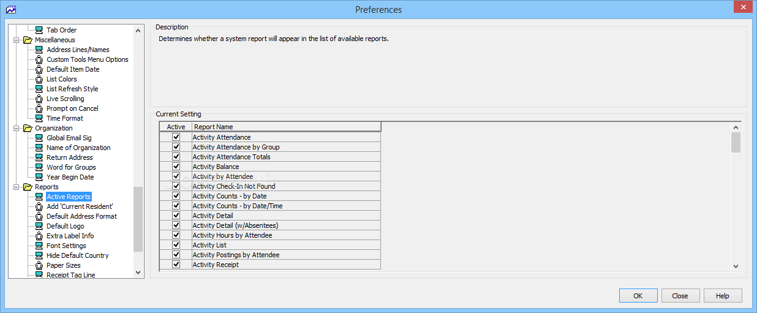Uncheck the Activity Attendance report

tap(176, 137)
